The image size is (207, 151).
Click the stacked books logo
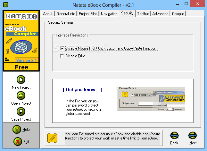[21, 47]
